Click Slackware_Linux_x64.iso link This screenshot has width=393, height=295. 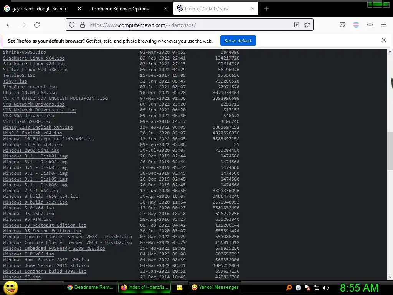[34, 58]
